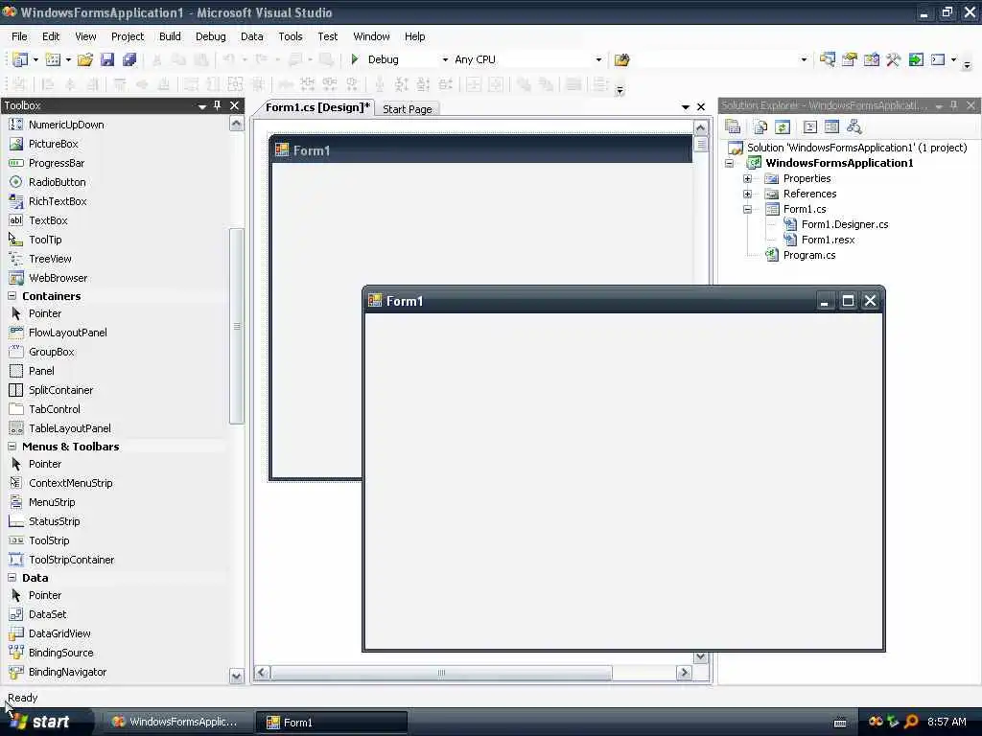Click Toolbox scroll down arrow
Screen dimensions: 982x736
click(236, 676)
